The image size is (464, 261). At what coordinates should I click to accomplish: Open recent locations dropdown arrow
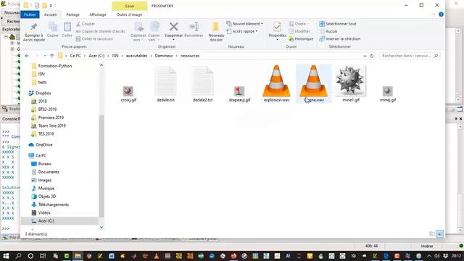[45, 56]
